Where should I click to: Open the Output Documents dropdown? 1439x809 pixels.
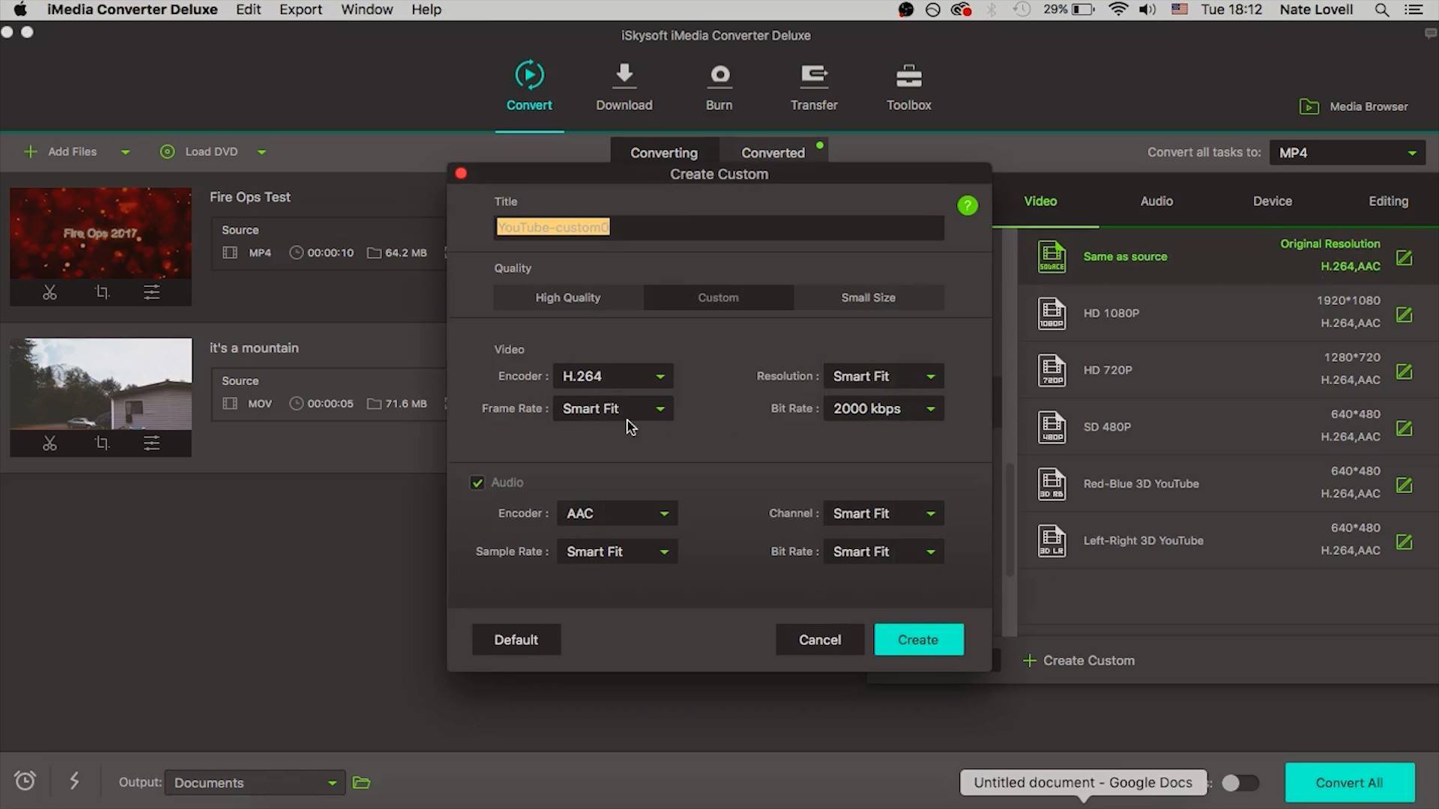click(255, 783)
